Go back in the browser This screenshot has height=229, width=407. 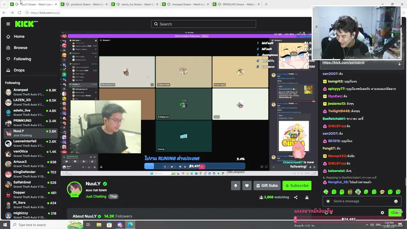[4, 13]
